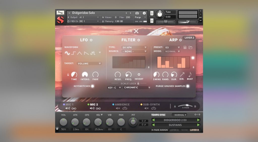
Task: Click the VOL knob
Action: pyautogui.click(x=63, y=122)
